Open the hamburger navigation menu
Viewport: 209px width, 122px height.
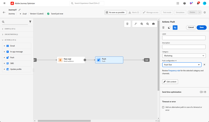tap(4, 3)
